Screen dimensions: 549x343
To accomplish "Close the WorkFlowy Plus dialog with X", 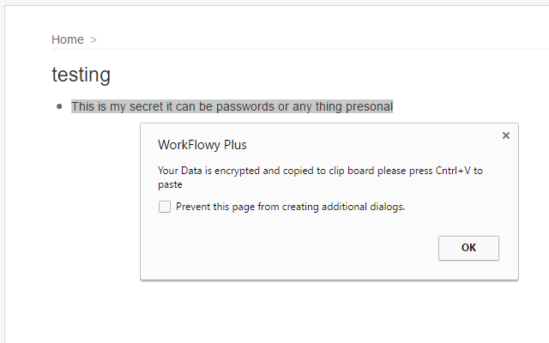I will point(505,135).
